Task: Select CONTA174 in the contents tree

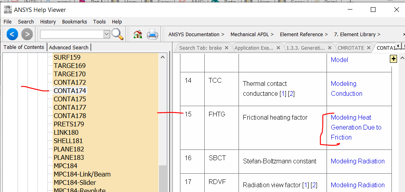Action: 70,91
